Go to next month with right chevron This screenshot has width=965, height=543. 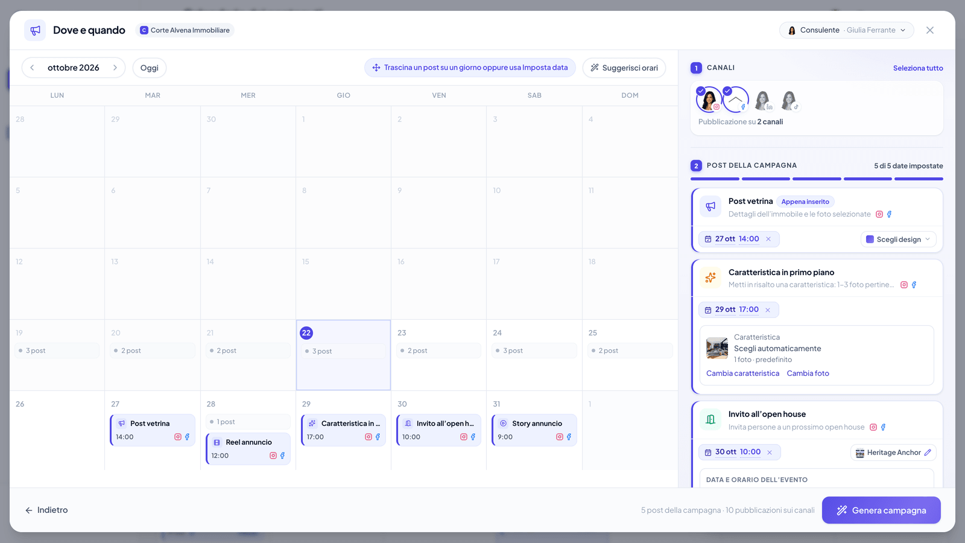115,68
